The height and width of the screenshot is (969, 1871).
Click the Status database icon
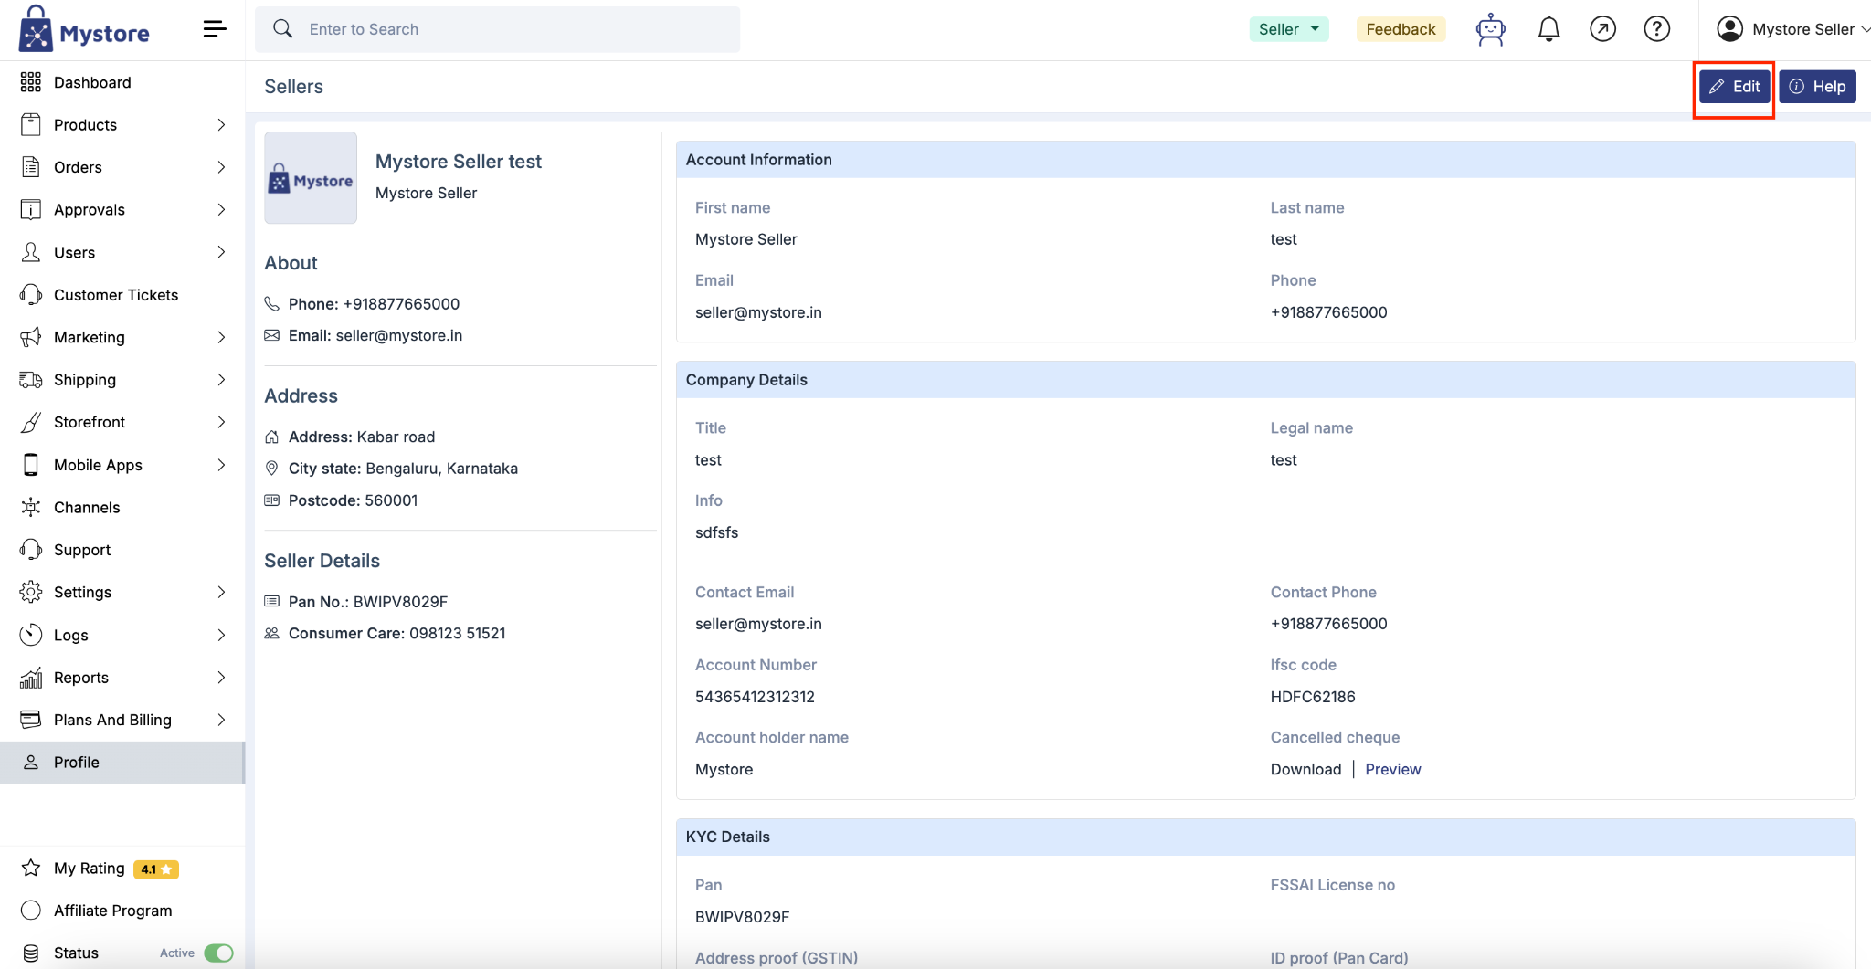tap(31, 953)
